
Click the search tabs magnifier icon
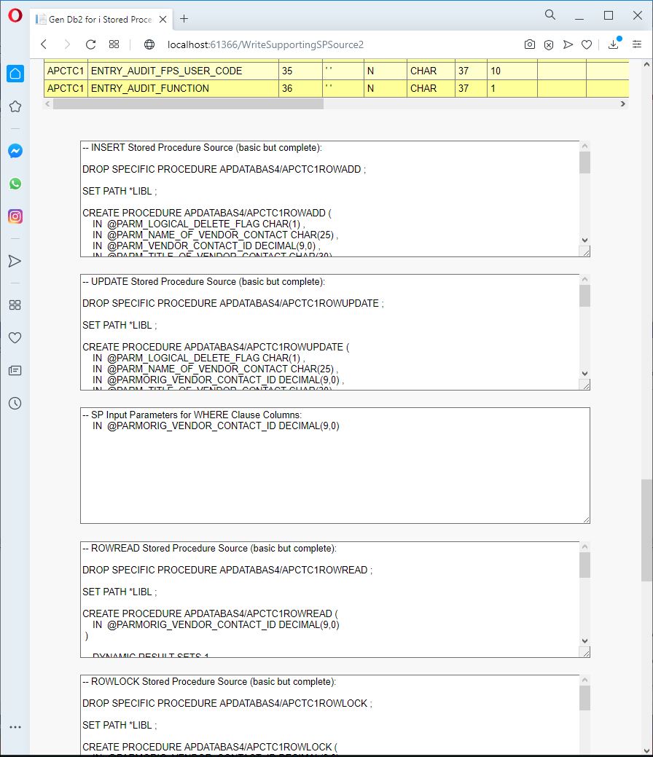pos(550,15)
